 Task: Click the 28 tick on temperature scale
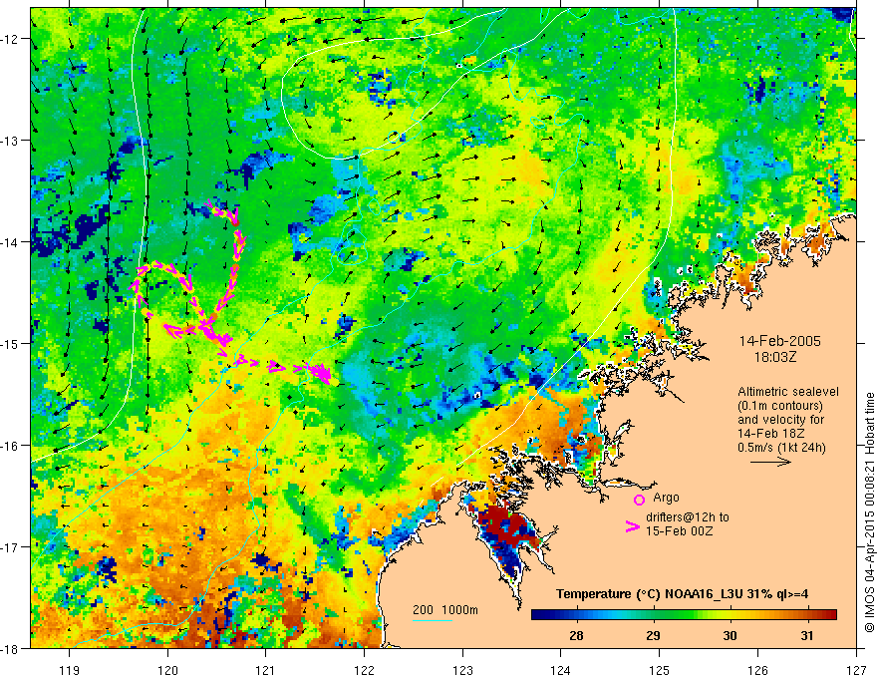(x=576, y=635)
